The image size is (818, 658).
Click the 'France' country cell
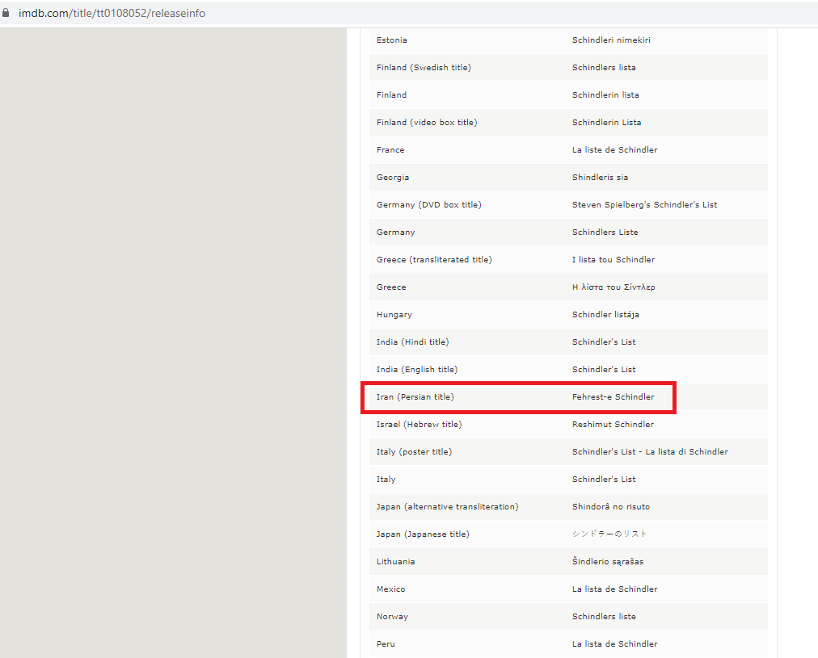pyautogui.click(x=390, y=150)
